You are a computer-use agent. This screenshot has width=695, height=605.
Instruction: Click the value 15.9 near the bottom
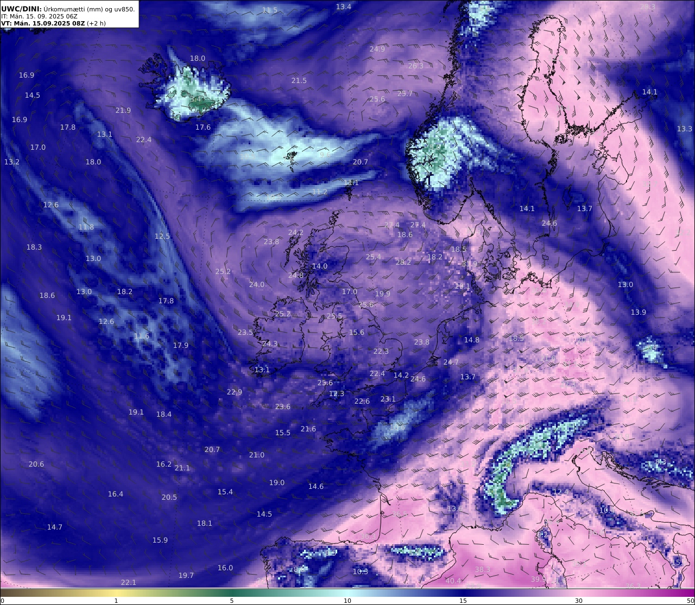click(x=160, y=540)
